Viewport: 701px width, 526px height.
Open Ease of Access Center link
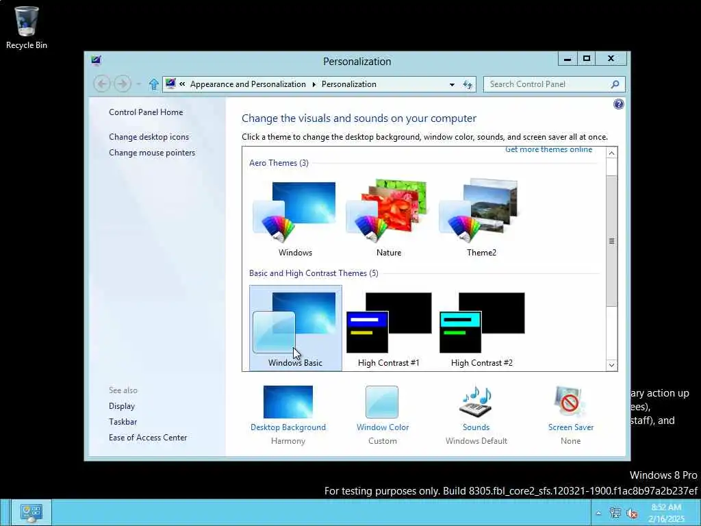tap(148, 438)
